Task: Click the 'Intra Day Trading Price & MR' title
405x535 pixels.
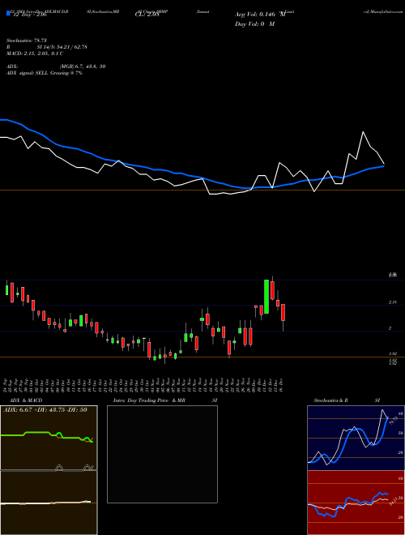Action: click(x=149, y=400)
